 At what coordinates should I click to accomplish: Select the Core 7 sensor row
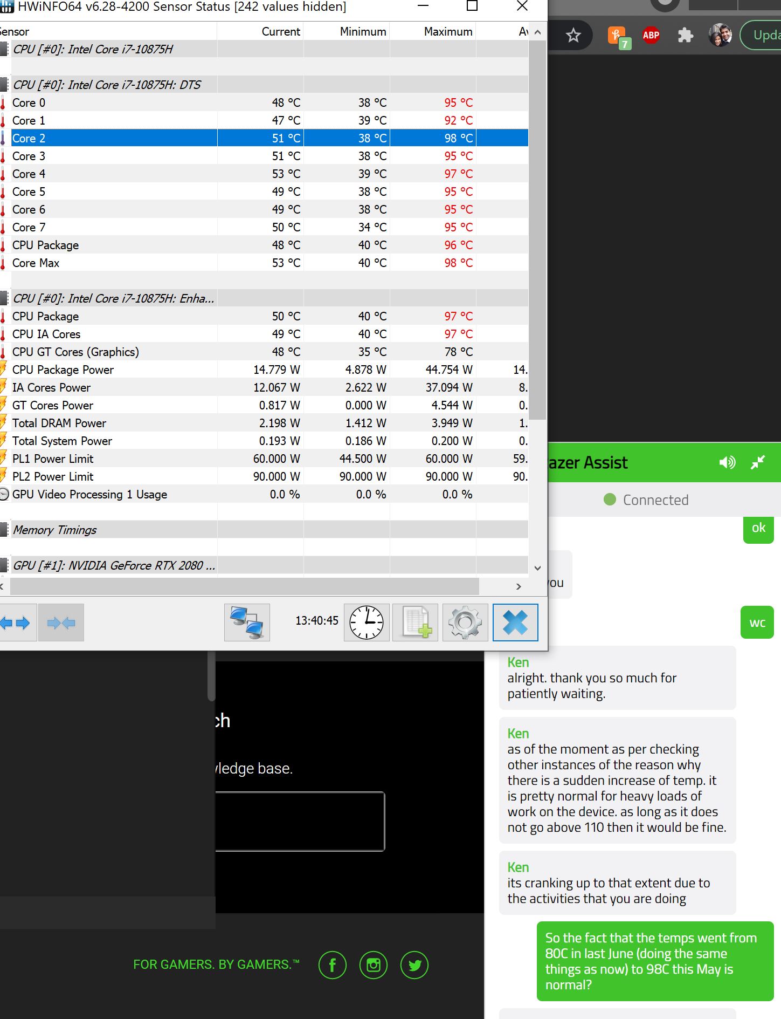coord(264,227)
